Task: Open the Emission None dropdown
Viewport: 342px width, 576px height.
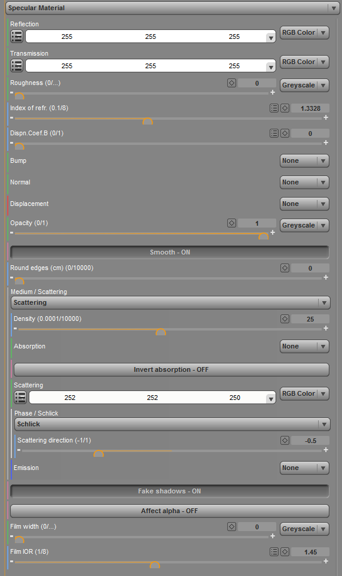Action: 304,468
